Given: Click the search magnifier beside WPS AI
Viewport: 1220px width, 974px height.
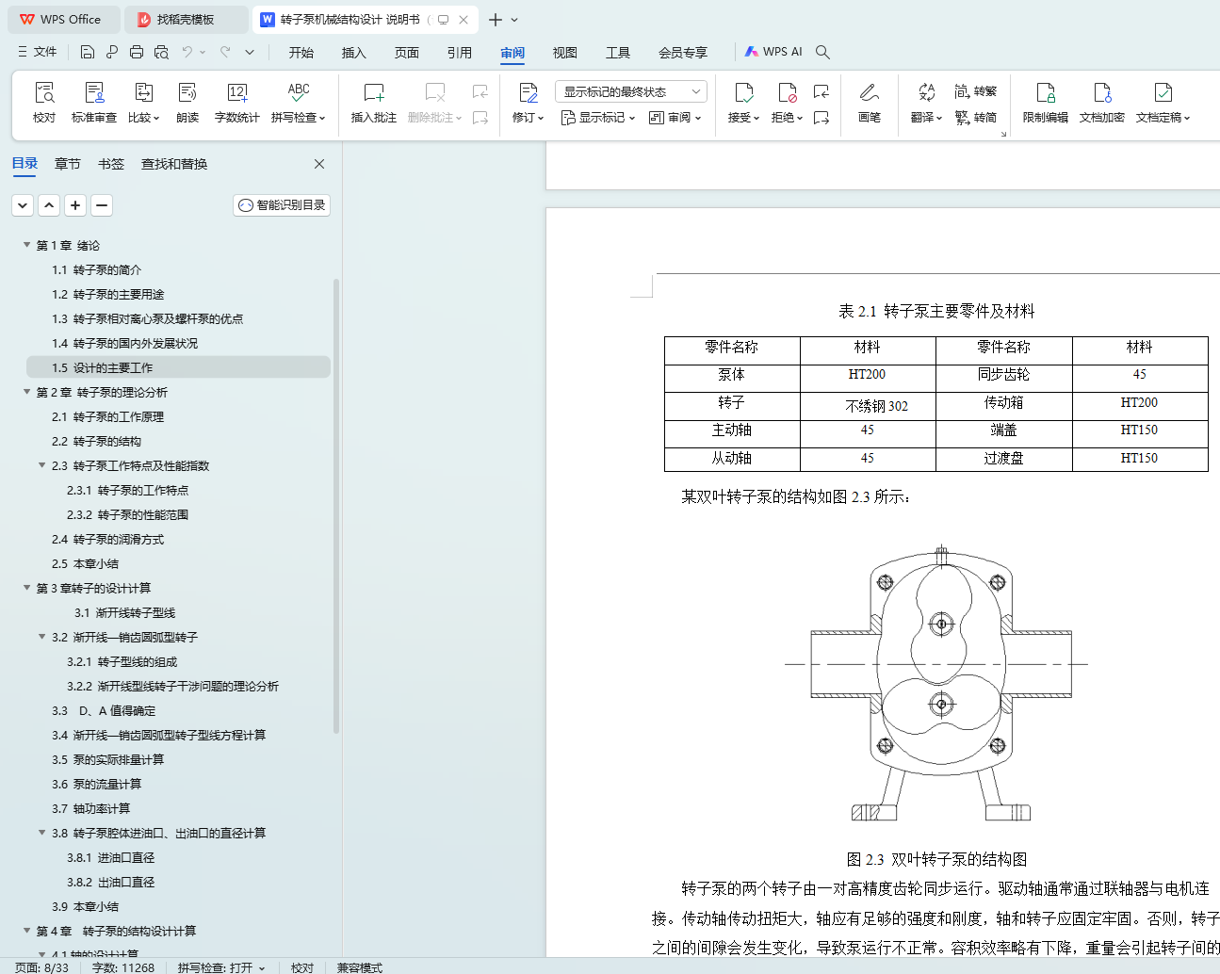Looking at the screenshot, I should coord(822,52).
